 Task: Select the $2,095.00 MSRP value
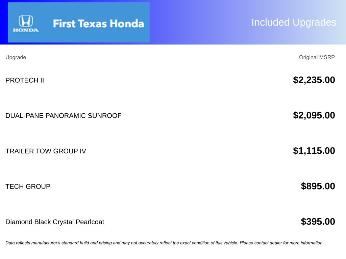coord(314,115)
